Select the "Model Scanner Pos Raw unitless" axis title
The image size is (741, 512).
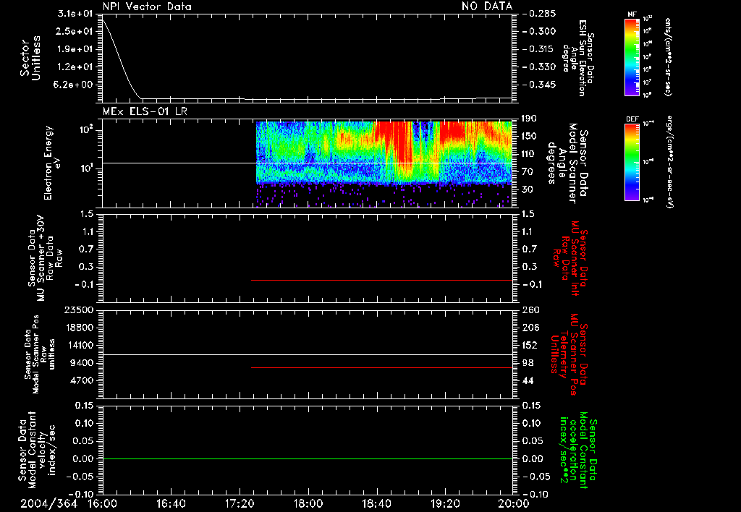pos(41,354)
